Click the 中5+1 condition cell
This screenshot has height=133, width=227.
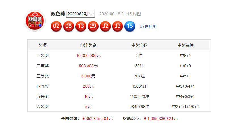click(x=185, y=76)
